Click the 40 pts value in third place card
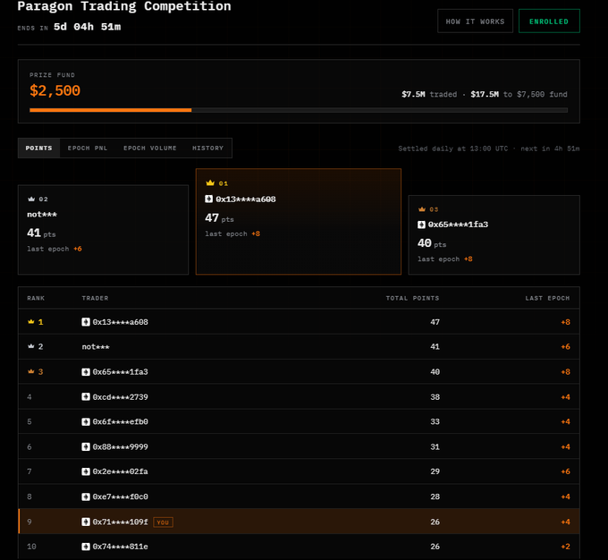Viewport: 608px width, 560px height. [432, 243]
